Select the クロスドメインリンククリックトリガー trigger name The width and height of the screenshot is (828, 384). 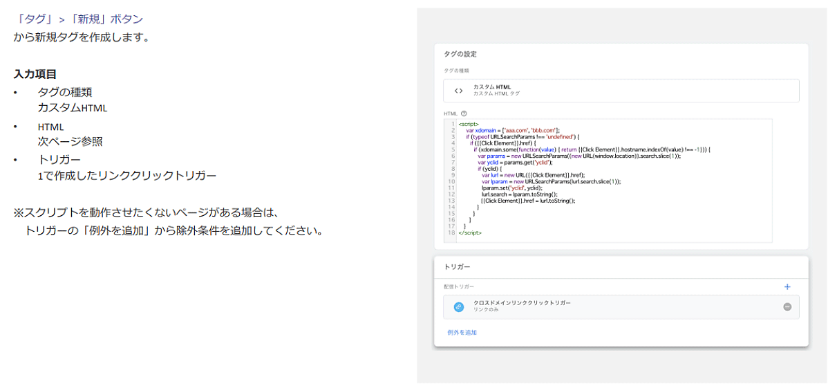click(x=522, y=303)
